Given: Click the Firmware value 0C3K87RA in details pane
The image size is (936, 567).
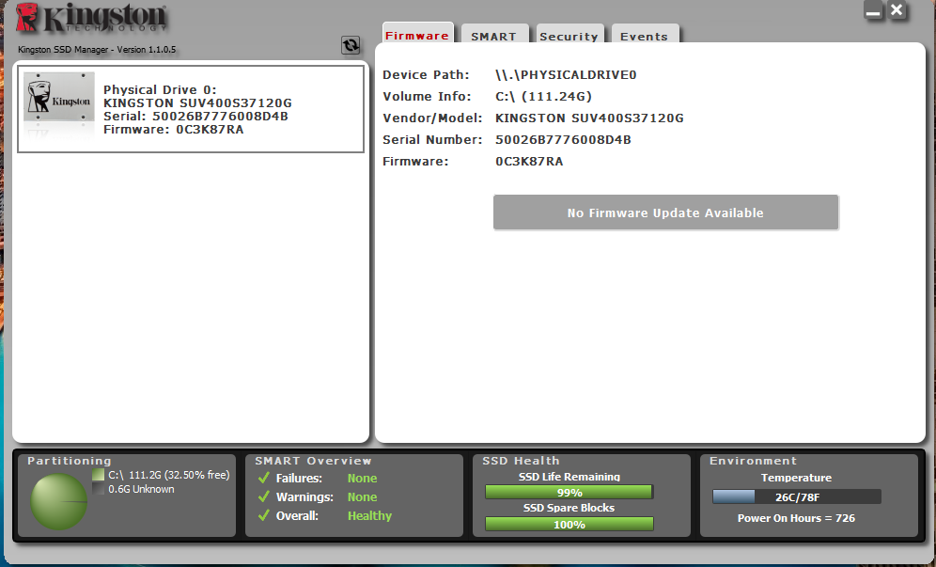Looking at the screenshot, I should (529, 162).
